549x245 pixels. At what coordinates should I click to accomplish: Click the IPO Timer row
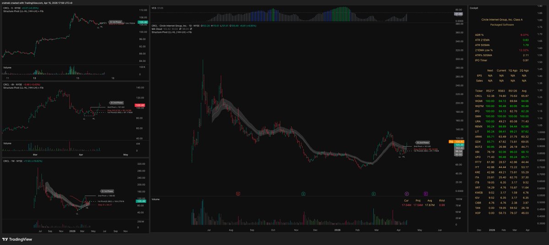point(502,60)
